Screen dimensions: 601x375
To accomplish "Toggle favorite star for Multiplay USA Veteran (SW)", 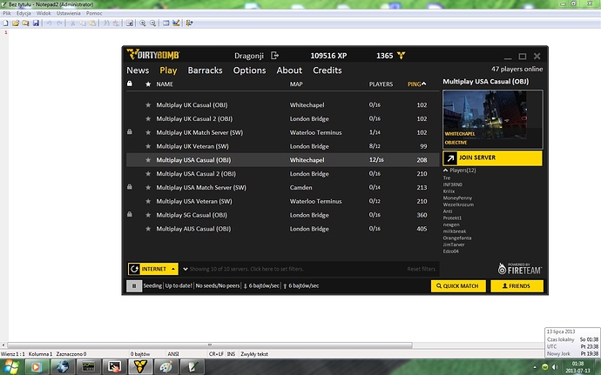I will tap(148, 201).
